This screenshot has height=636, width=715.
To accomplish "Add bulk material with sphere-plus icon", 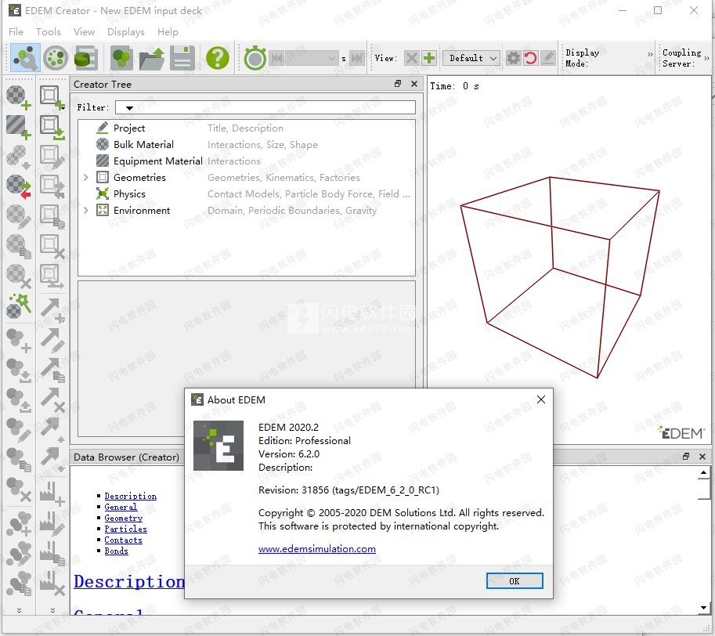I will [x=19, y=98].
